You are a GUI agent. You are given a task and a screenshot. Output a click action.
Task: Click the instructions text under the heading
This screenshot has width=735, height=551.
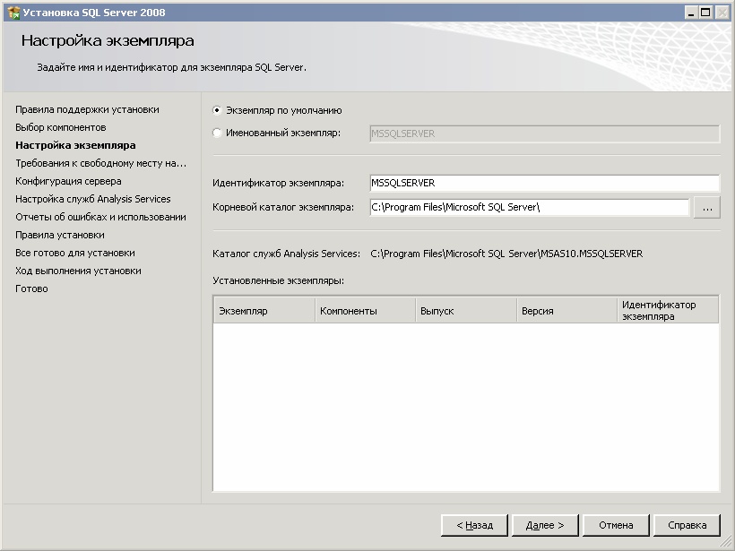[171, 67]
